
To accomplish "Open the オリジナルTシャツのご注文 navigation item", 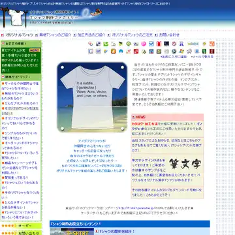I will point(133,35).
